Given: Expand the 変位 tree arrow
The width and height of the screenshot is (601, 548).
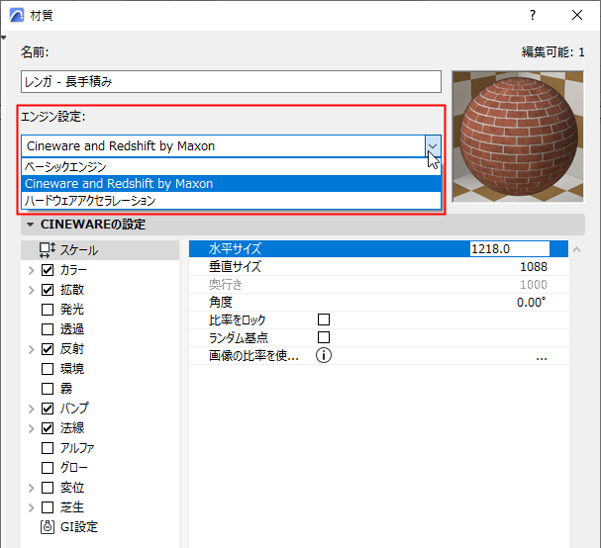Looking at the screenshot, I should tap(32, 488).
